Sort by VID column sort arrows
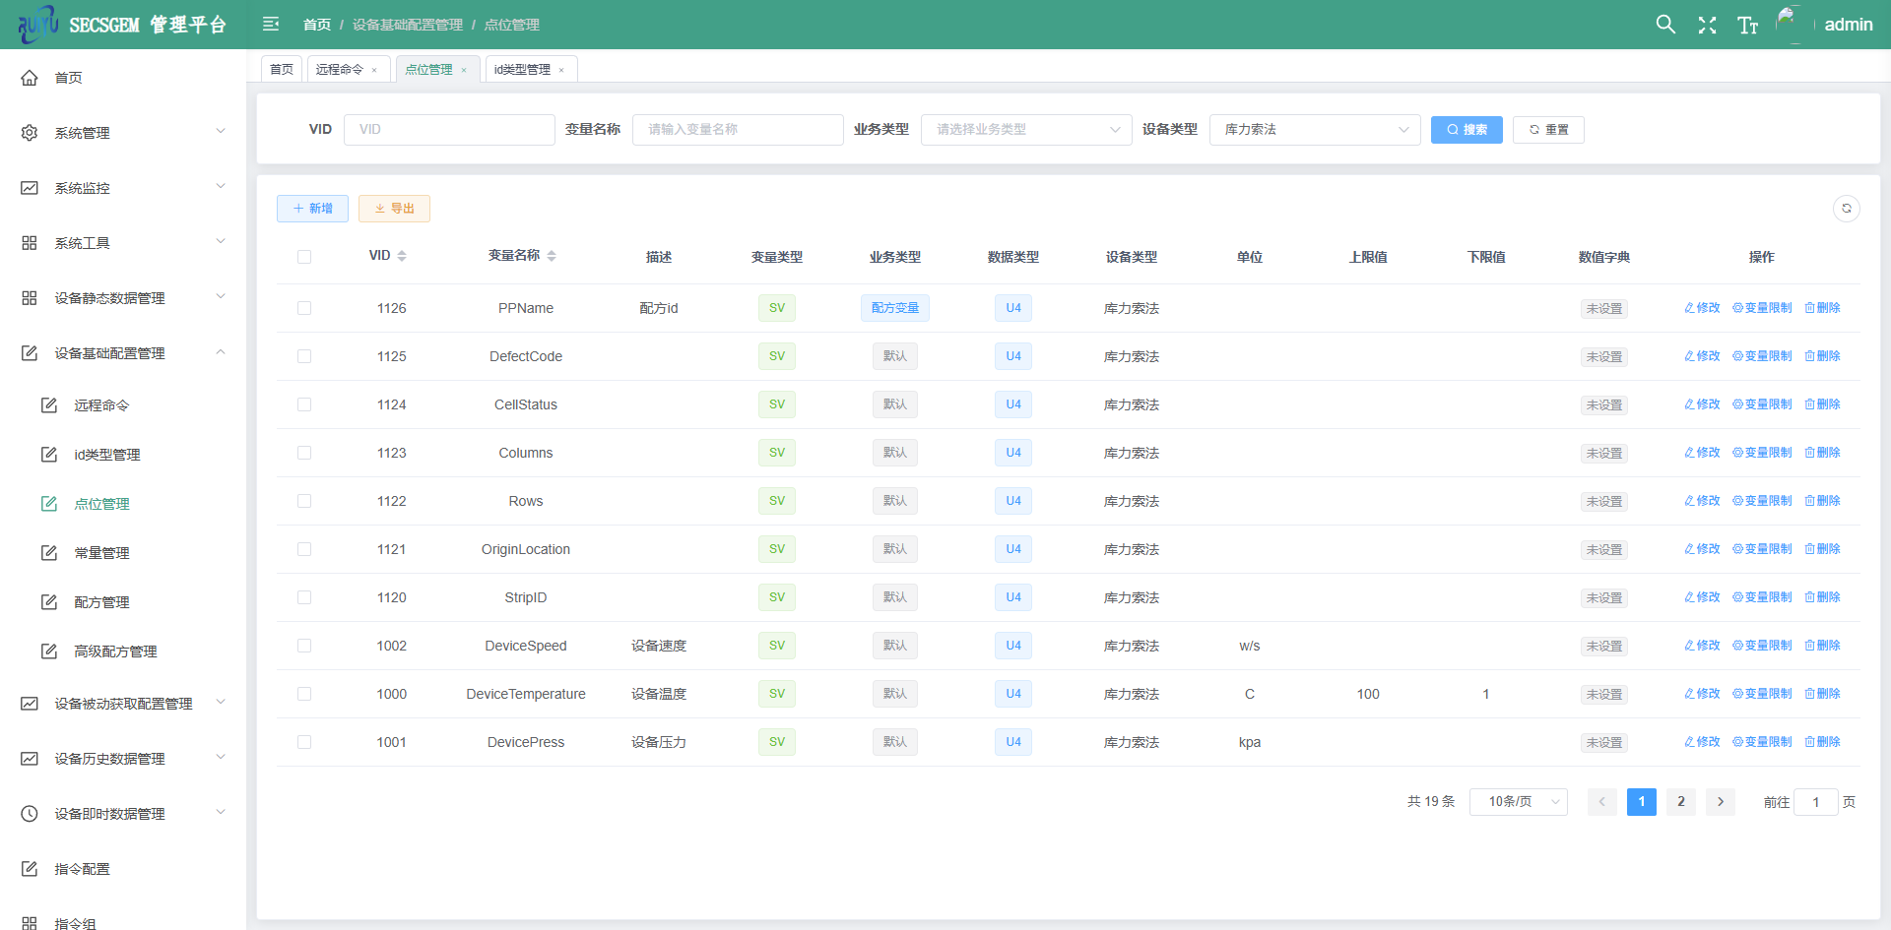The height and width of the screenshot is (930, 1891). [402, 256]
